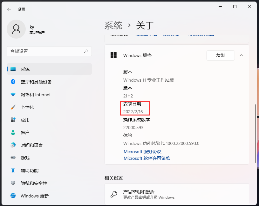Open Windows 更新 from the sidebar
Screen dimensions: 259x206
[29, 196]
